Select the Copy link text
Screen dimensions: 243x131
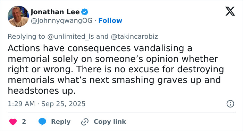tap(110, 122)
